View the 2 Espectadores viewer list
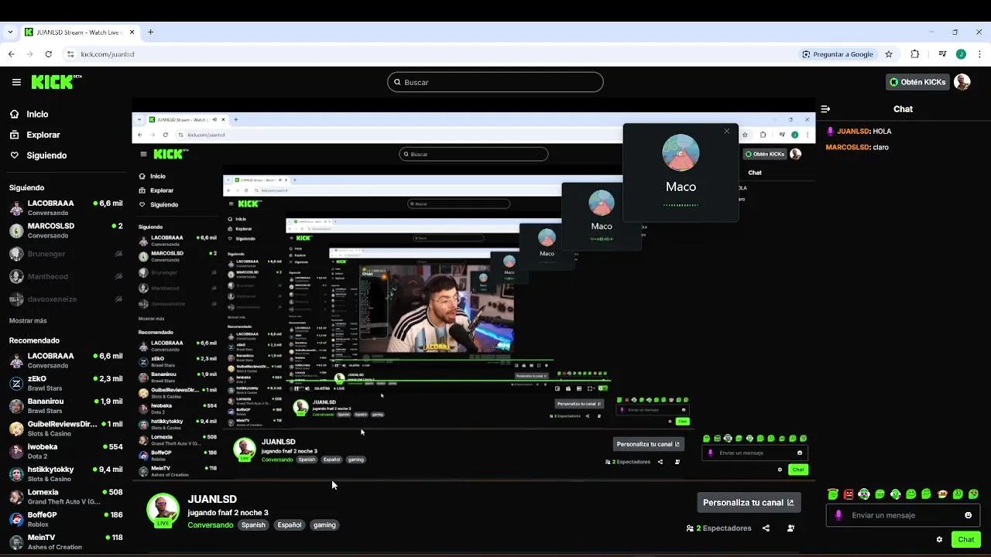This screenshot has height=557, width=991. tap(719, 528)
